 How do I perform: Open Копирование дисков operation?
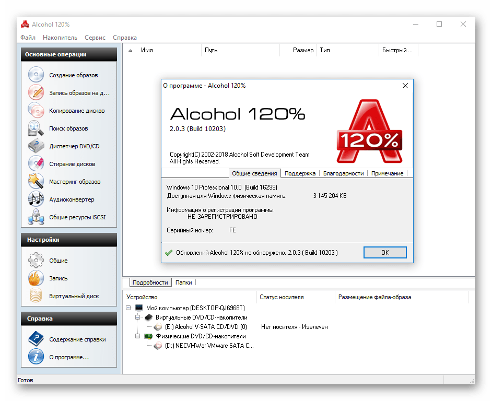pos(77,111)
